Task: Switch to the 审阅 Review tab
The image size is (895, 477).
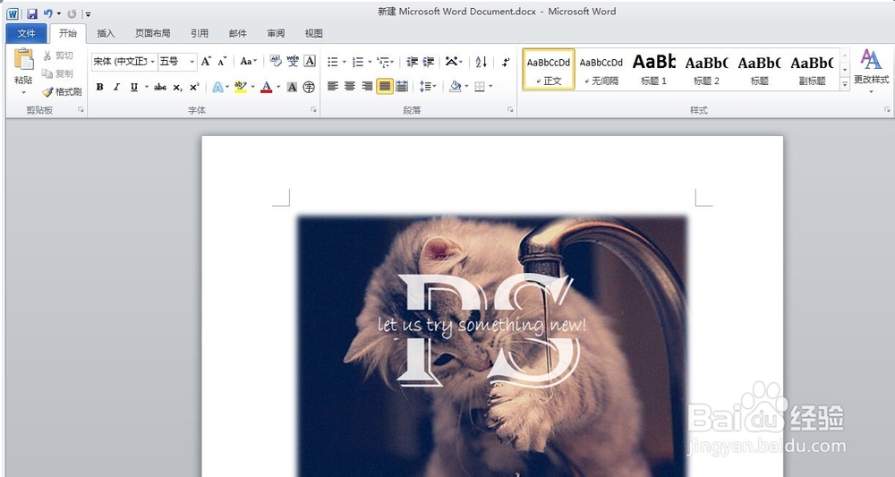Action: click(x=276, y=34)
